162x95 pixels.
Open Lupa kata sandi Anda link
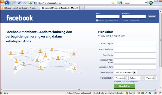(130, 21)
